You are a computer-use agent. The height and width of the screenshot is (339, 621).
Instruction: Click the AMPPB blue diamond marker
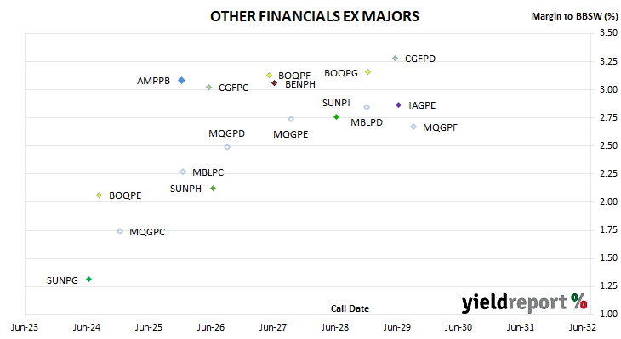182,81
